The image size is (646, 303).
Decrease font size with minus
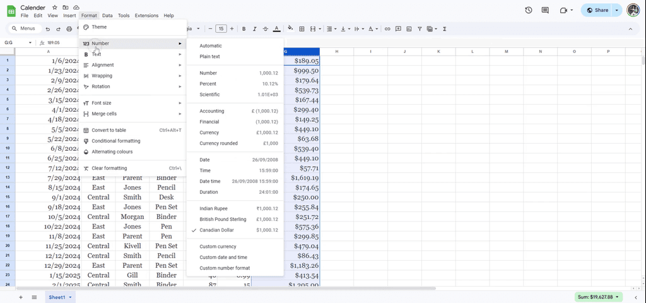(210, 29)
